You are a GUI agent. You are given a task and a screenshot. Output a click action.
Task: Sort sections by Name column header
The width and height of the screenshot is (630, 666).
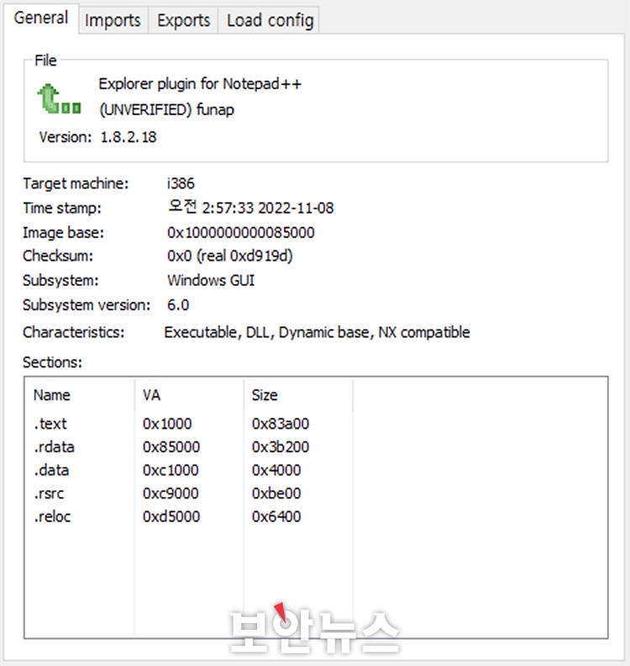79,395
